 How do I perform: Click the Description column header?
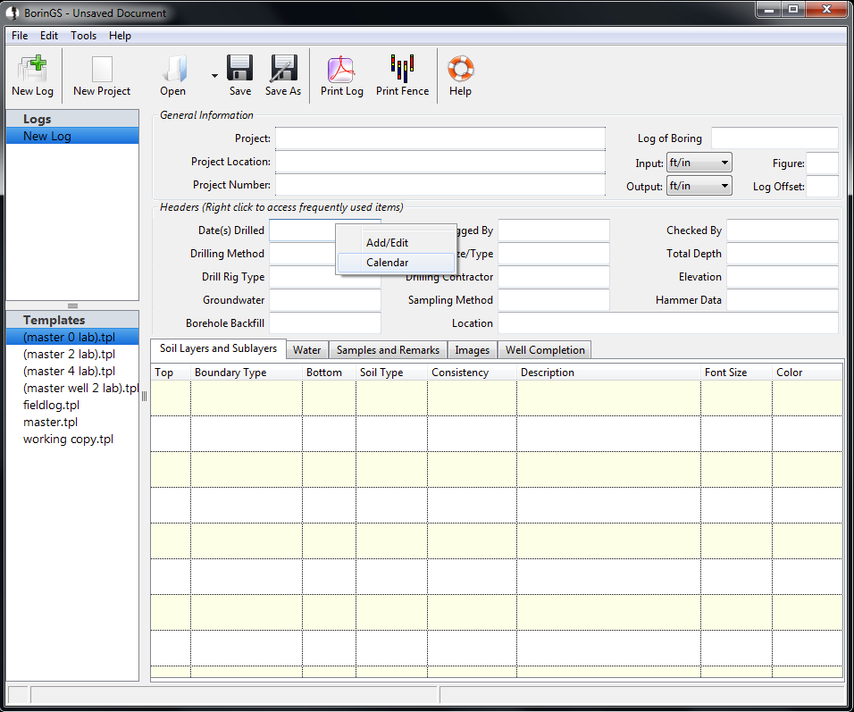[x=609, y=372]
